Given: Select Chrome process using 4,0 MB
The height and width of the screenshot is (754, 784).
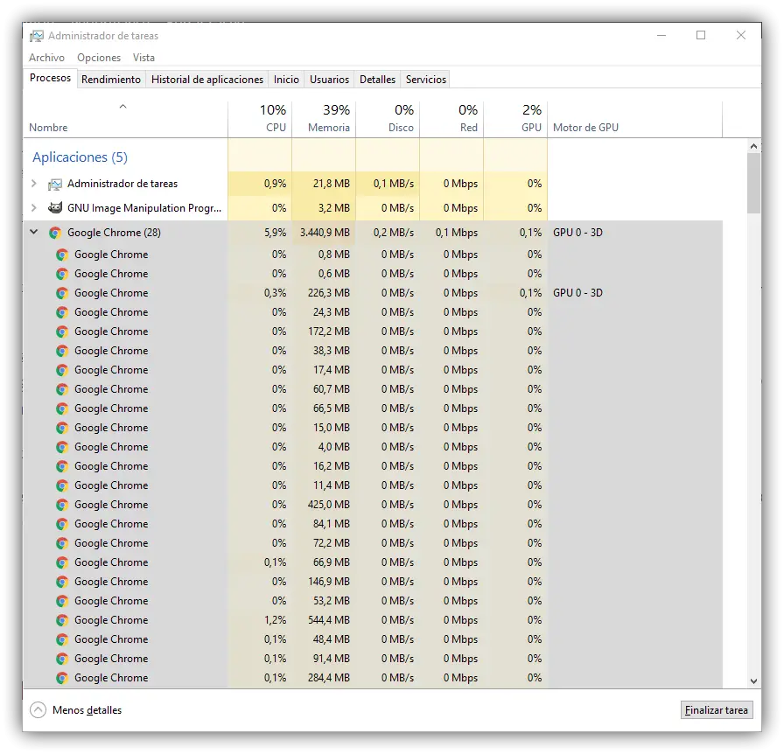Looking at the screenshot, I should (x=373, y=447).
